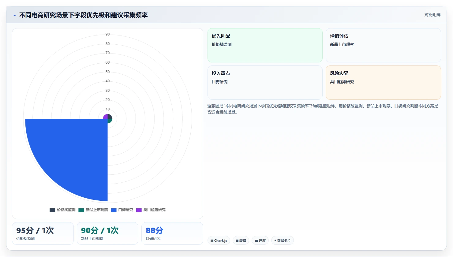Open the 优先匹配 matrix card
This screenshot has height=257, width=453.
tap(265, 45)
